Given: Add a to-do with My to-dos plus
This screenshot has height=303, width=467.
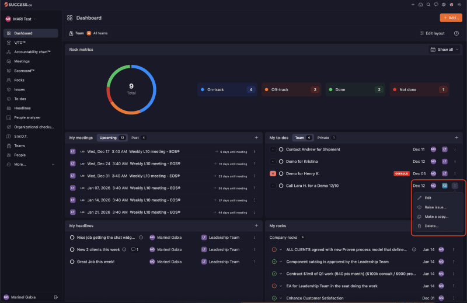Looking at the screenshot, I should coord(456,138).
